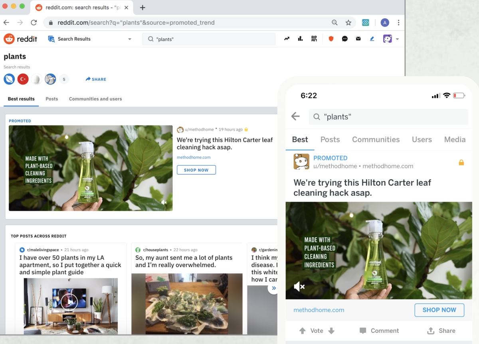
Task: Open the methodhome.com link on mobile
Action: 319,310
